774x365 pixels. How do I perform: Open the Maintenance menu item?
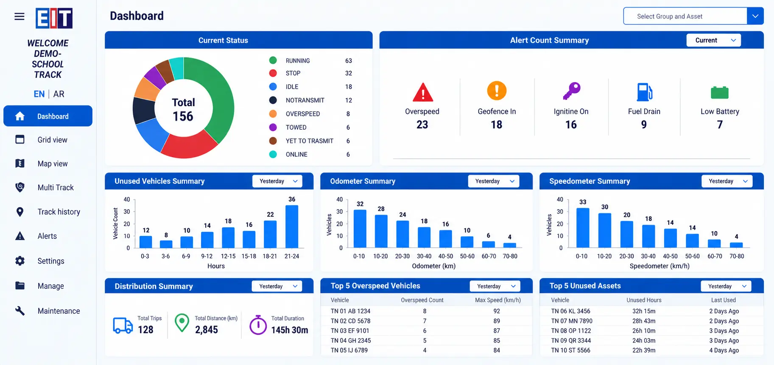click(48, 311)
